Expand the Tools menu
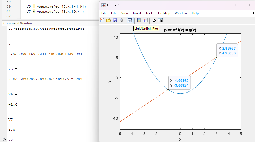Screen dimensions: 255x142 click(x=149, y=13)
